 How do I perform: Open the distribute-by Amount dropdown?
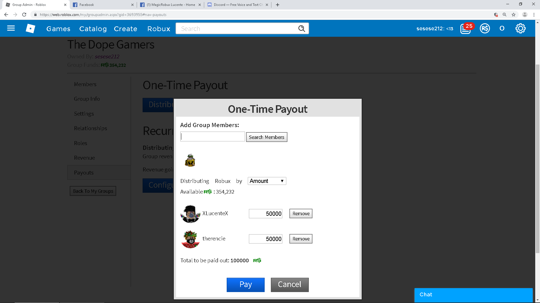click(x=267, y=181)
